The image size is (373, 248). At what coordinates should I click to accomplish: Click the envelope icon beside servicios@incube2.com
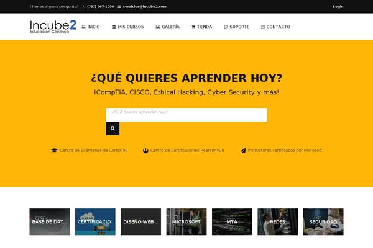(x=119, y=7)
